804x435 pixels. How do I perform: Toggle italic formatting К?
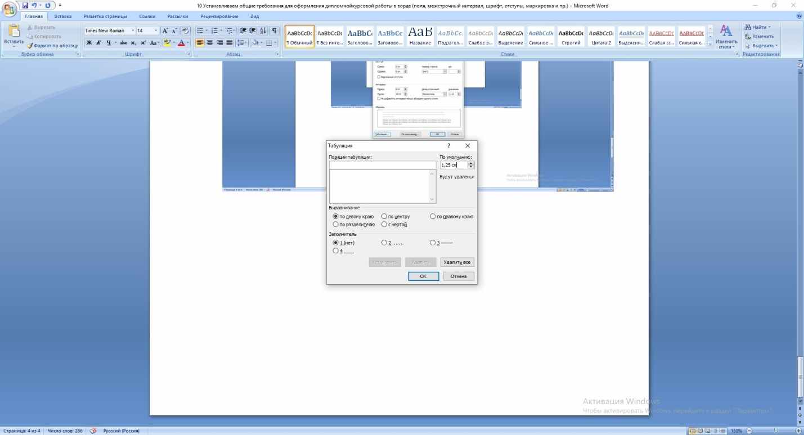(x=99, y=43)
